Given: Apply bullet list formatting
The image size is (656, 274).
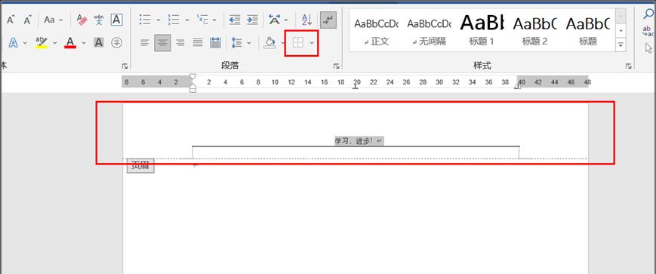Looking at the screenshot, I should point(145,20).
